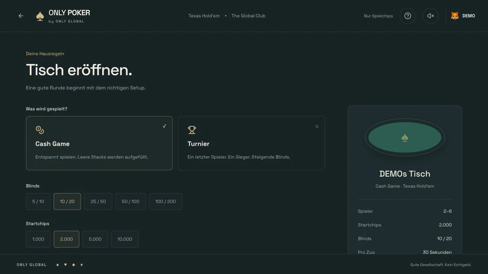This screenshot has width=488, height=274.
Task: Click the ONLY GLOBAL footer text
Action: coord(32,264)
